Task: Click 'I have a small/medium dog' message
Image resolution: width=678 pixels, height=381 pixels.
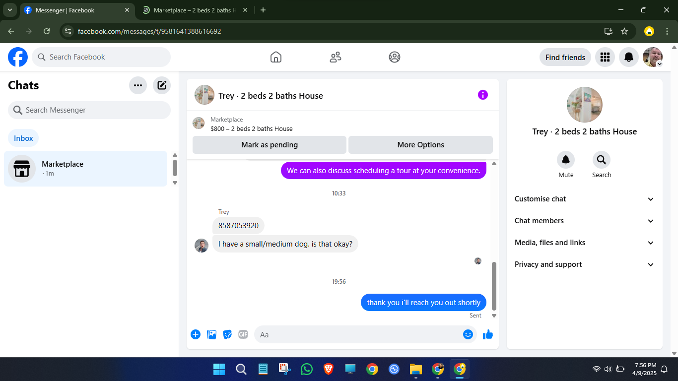Action: pos(285,244)
